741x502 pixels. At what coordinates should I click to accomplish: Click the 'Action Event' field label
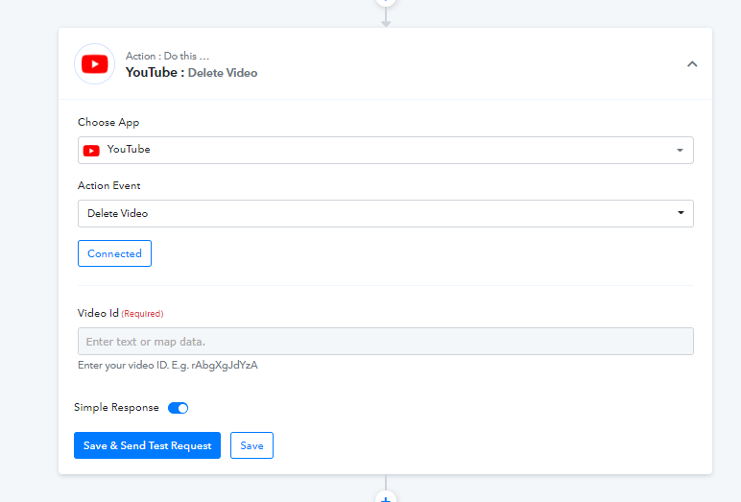[109, 186]
